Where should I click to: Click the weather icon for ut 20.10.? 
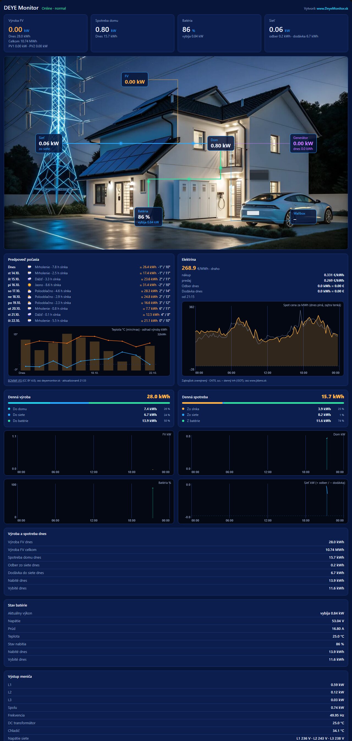29,309
